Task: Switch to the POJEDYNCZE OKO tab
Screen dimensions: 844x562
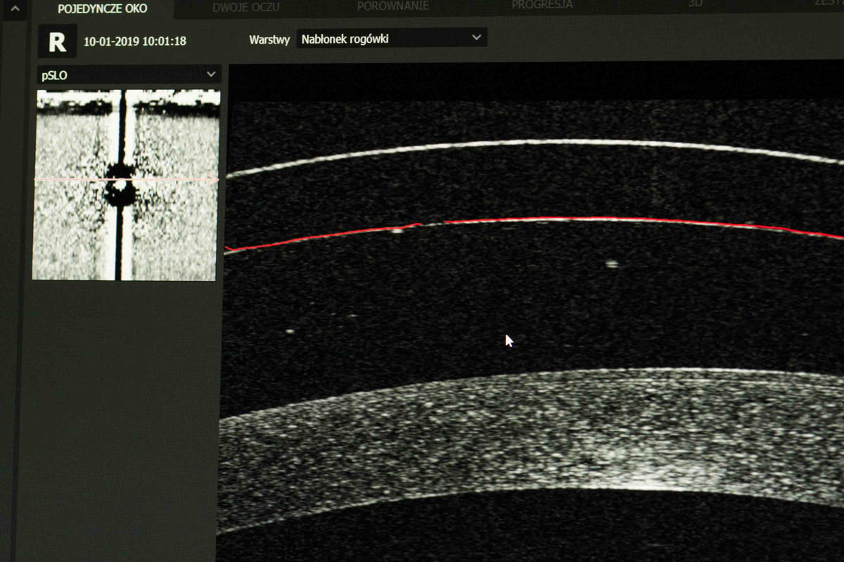Action: [103, 8]
